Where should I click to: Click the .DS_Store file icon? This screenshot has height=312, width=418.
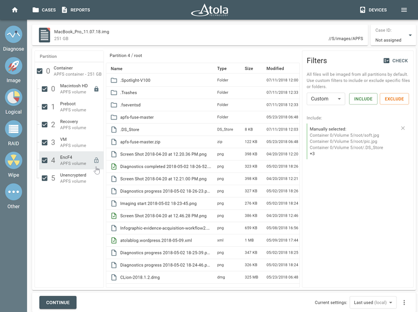click(x=114, y=129)
